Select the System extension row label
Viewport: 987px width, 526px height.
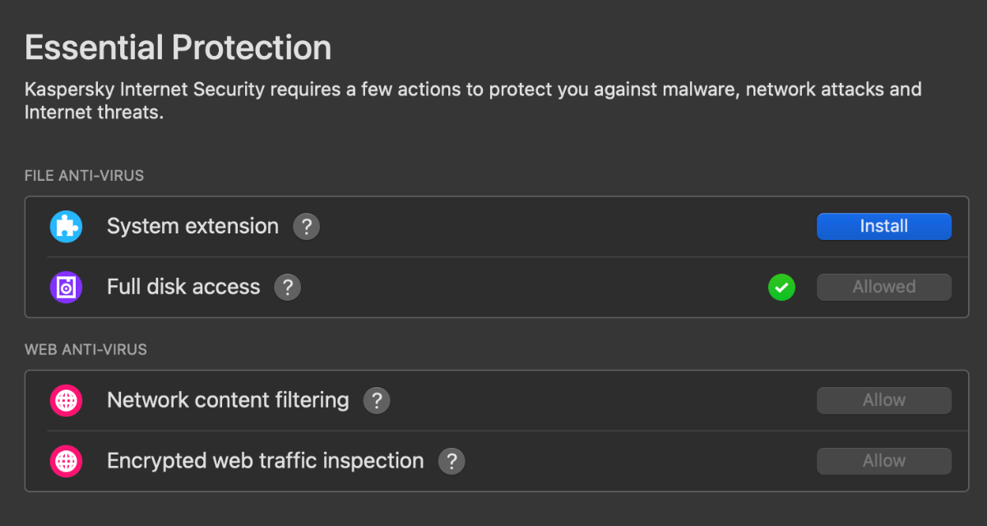tap(192, 226)
